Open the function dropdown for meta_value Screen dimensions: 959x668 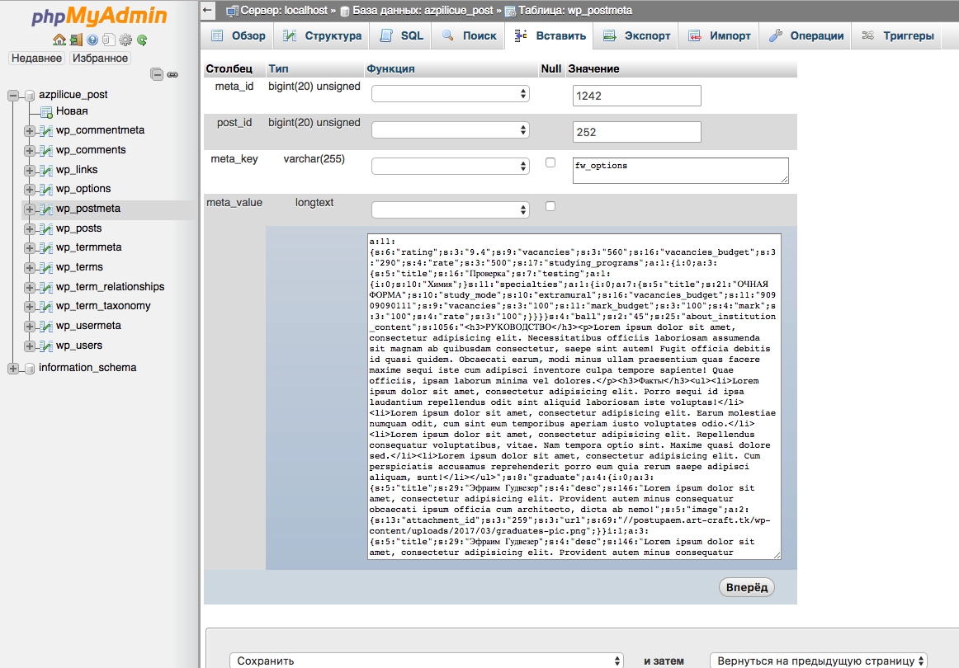click(450, 209)
